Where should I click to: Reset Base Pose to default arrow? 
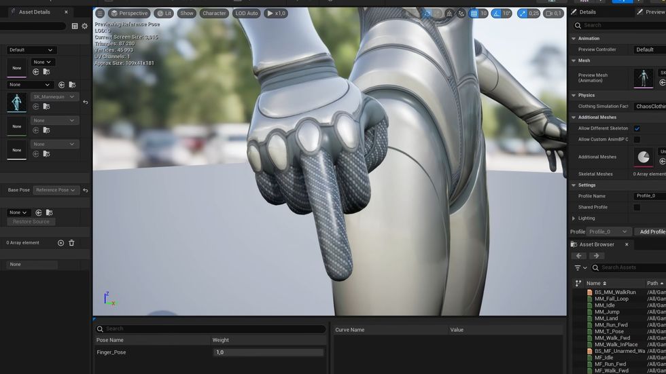coord(86,190)
